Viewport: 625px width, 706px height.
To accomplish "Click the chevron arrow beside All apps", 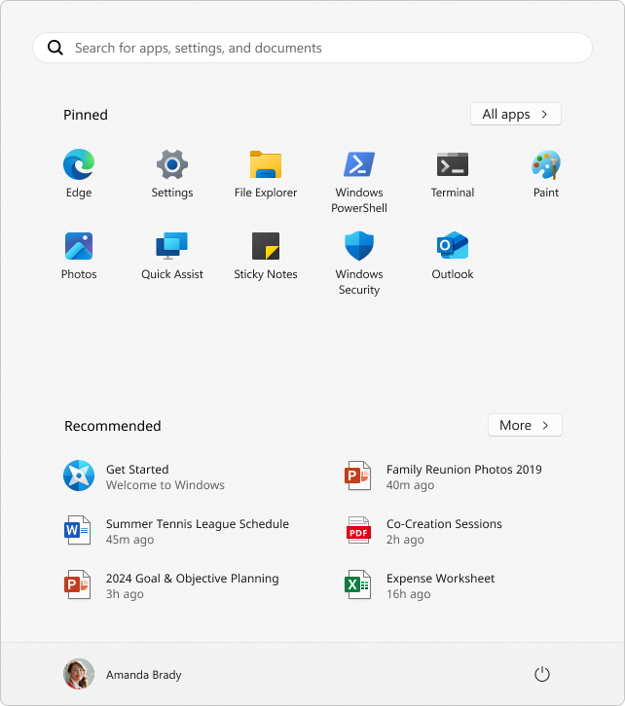I will tap(544, 115).
